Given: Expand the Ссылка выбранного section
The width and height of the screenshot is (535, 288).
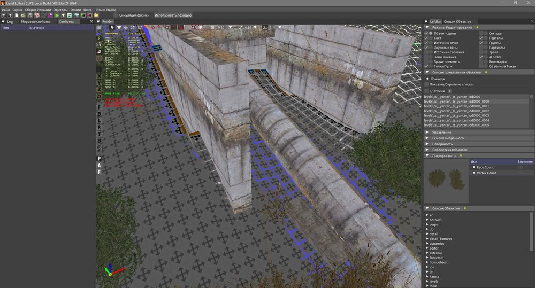Looking at the screenshot, I should pyautogui.click(x=479, y=138).
